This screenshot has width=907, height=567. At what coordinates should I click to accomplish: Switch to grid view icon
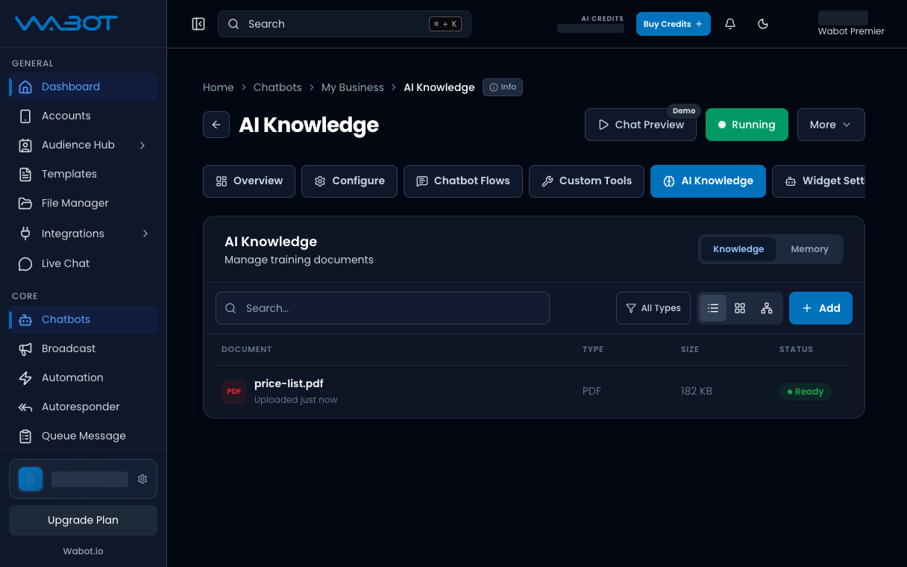click(740, 308)
